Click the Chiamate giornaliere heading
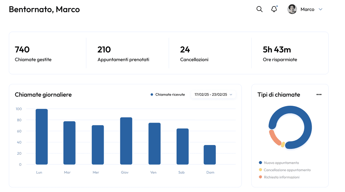The image size is (345, 192). coord(43,95)
